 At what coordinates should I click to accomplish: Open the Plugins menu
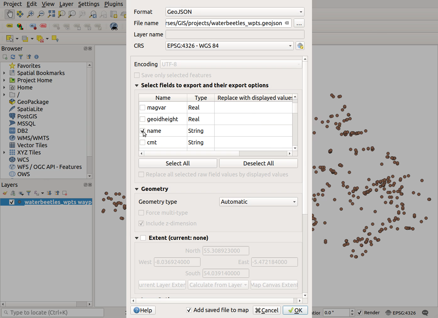click(113, 4)
